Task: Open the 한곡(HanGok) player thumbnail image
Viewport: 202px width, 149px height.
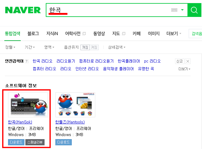Action: (28, 105)
